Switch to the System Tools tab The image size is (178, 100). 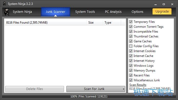click(x=85, y=12)
